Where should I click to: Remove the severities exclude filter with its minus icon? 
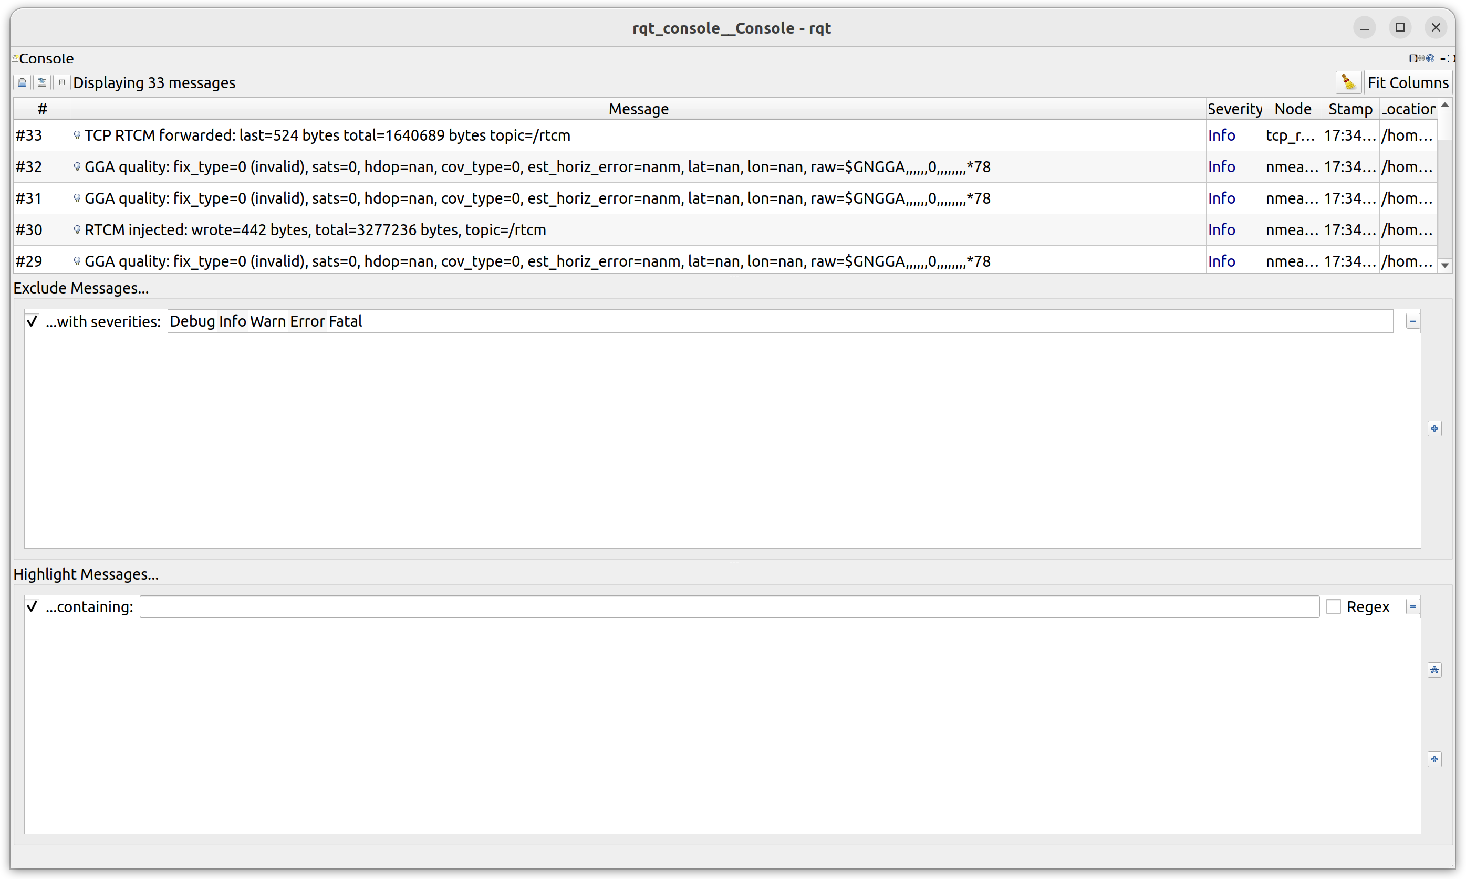(x=1413, y=321)
